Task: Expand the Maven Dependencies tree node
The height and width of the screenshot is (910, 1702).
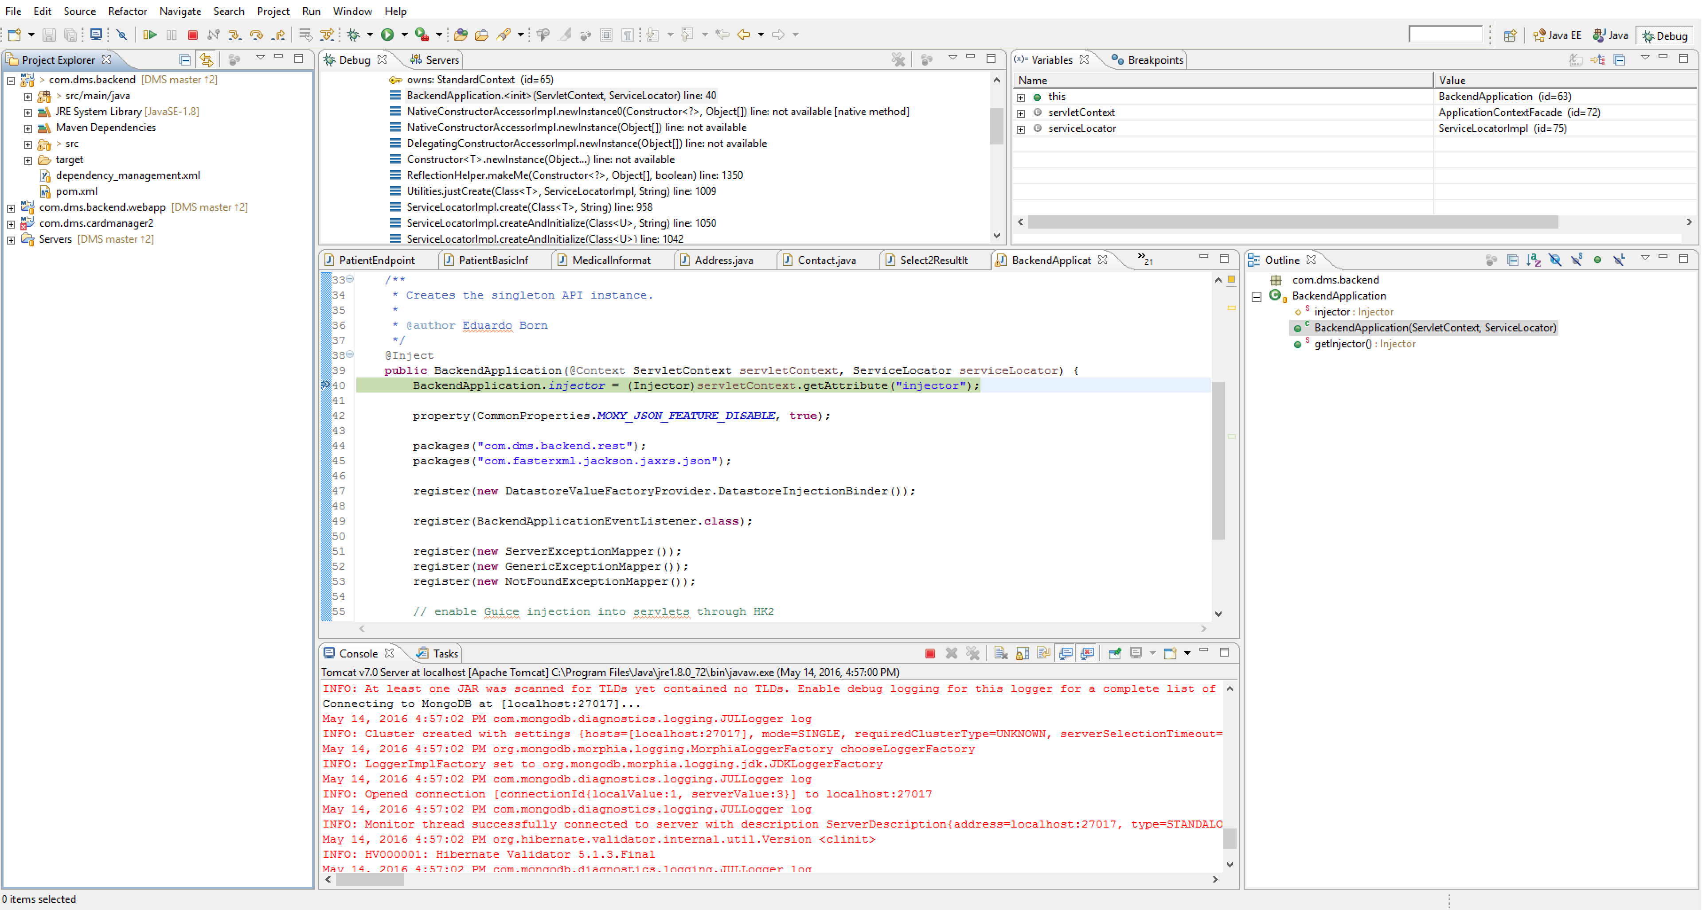Action: coord(28,128)
